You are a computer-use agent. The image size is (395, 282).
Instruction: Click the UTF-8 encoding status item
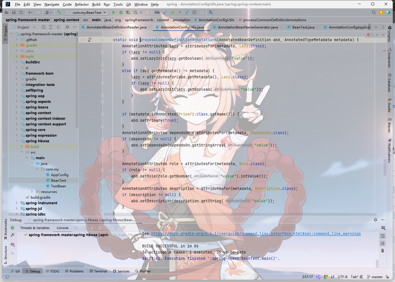click(x=343, y=277)
